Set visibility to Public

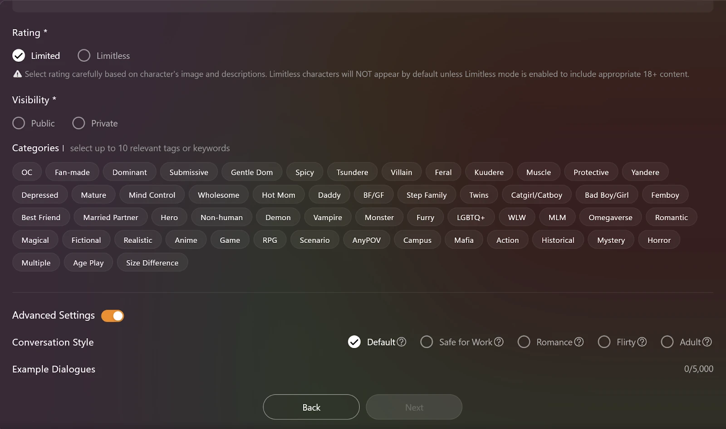pyautogui.click(x=19, y=123)
